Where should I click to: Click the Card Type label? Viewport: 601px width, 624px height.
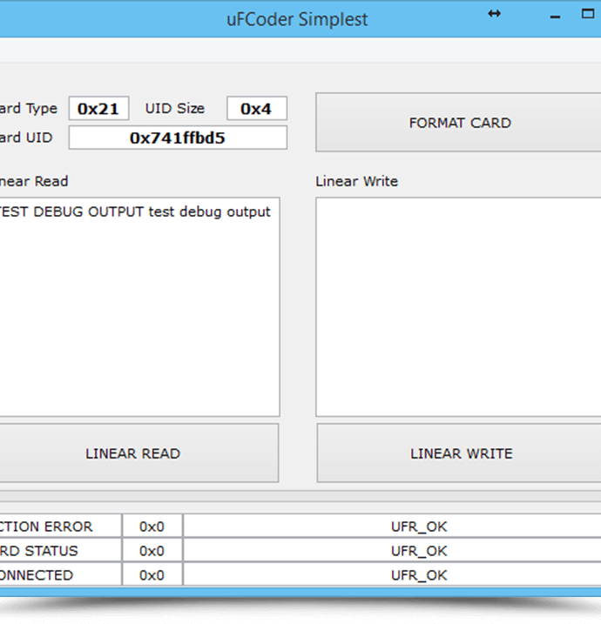click(x=29, y=108)
